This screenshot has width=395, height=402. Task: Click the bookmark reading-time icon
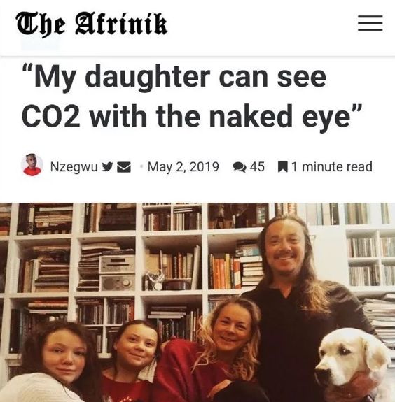point(283,167)
